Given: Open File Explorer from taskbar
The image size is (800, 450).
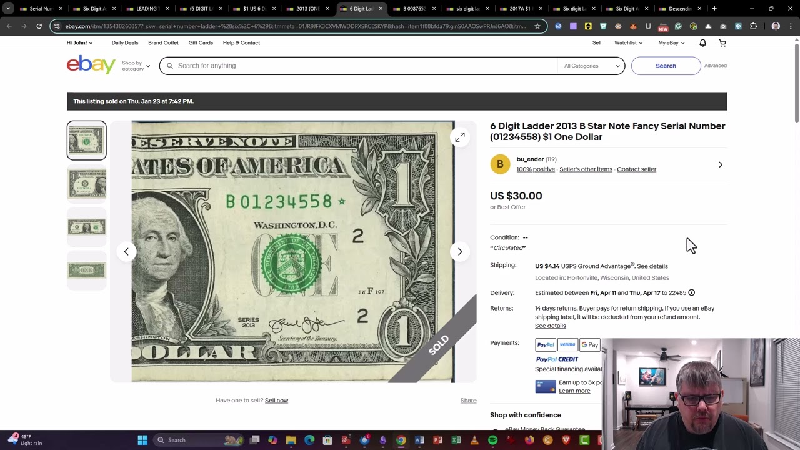Looking at the screenshot, I should tap(291, 440).
